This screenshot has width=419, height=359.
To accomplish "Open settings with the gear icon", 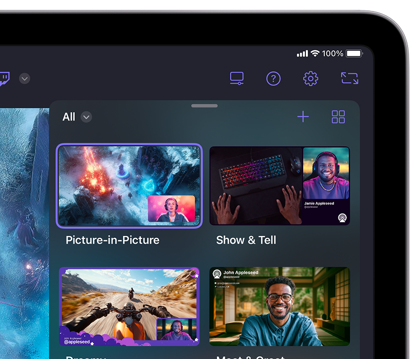I will [311, 79].
